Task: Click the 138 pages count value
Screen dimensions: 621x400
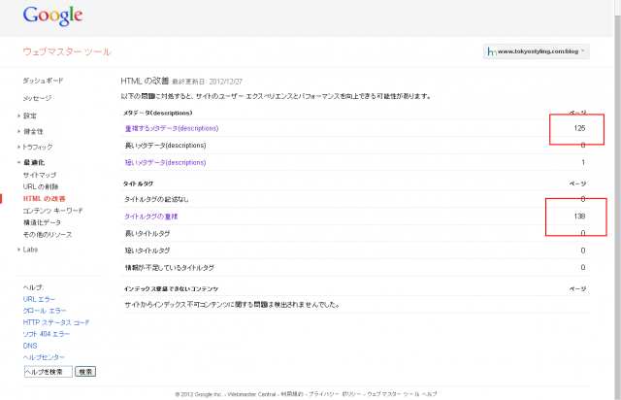Action: point(579,217)
